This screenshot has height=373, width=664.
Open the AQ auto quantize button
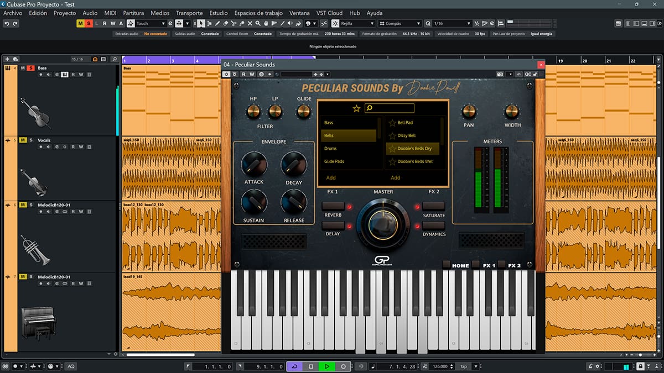[71, 366]
